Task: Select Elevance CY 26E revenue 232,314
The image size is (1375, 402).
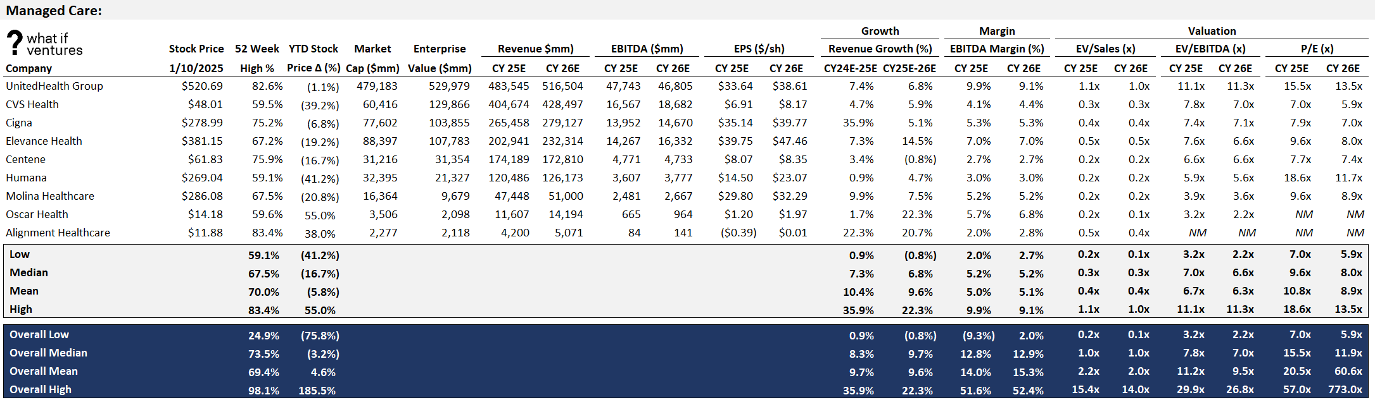Action: point(562,141)
